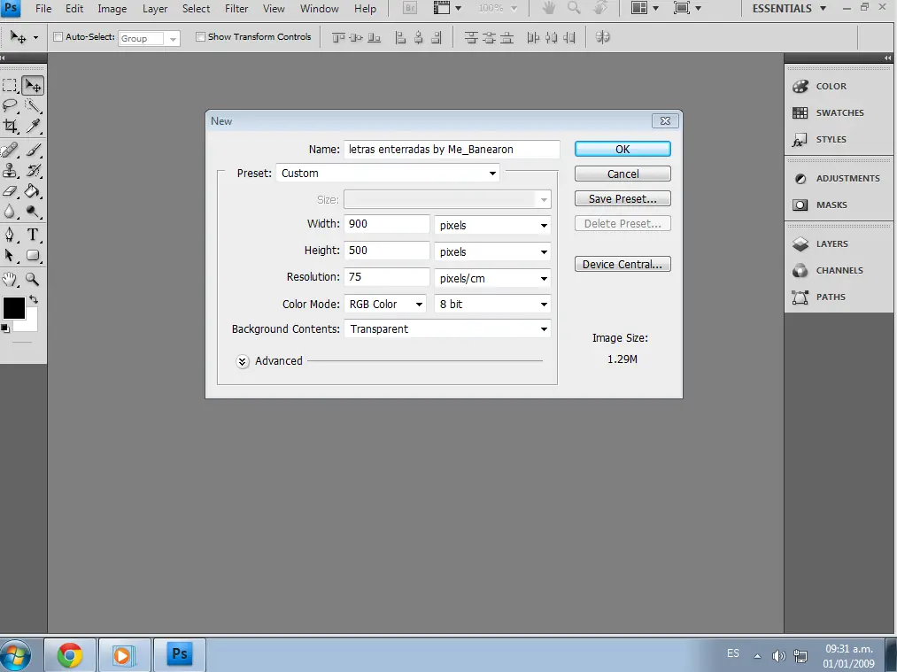Screen dimensions: 897x672
Task: Select the Pen tool
Action: coord(10,235)
